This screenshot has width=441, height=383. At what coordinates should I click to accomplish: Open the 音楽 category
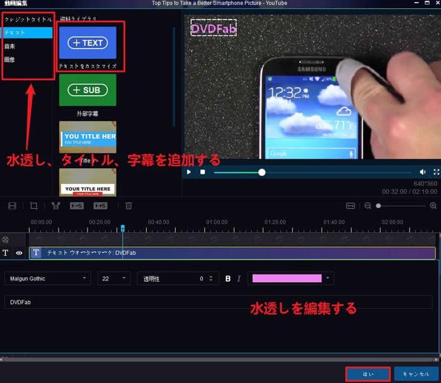point(9,47)
